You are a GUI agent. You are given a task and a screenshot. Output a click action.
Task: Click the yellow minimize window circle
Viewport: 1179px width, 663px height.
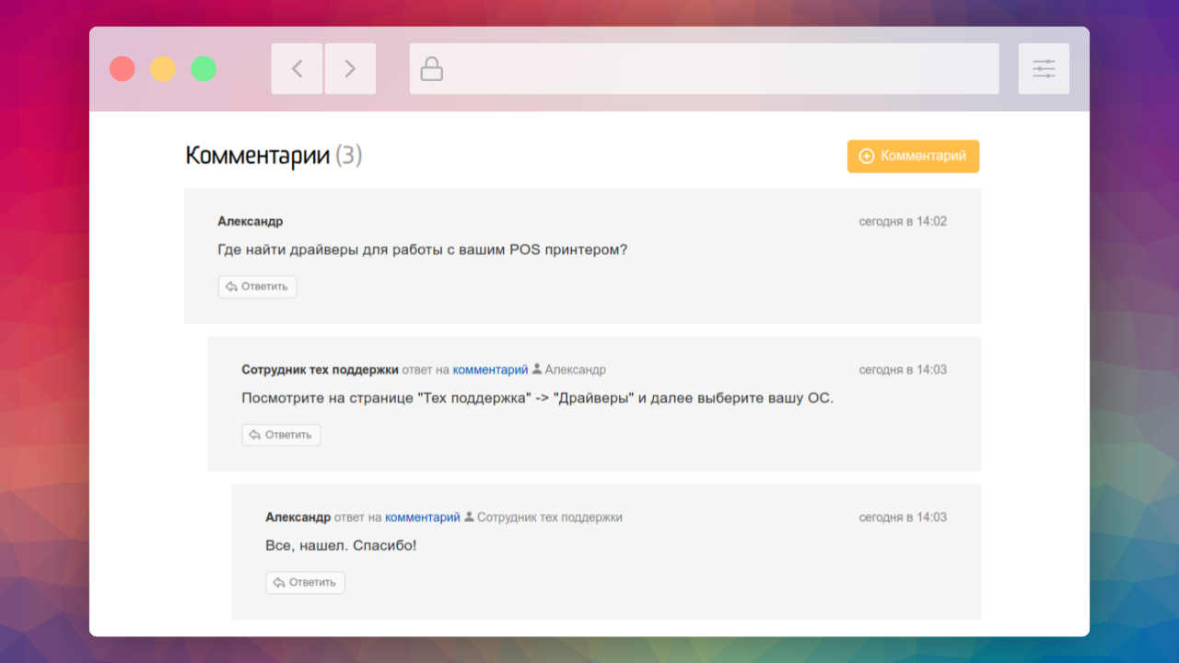[163, 69]
